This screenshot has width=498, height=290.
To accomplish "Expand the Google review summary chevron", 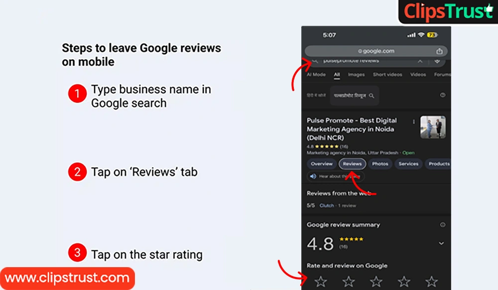I will point(441,243).
